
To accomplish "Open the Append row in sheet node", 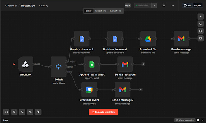I will tap(92, 64).
